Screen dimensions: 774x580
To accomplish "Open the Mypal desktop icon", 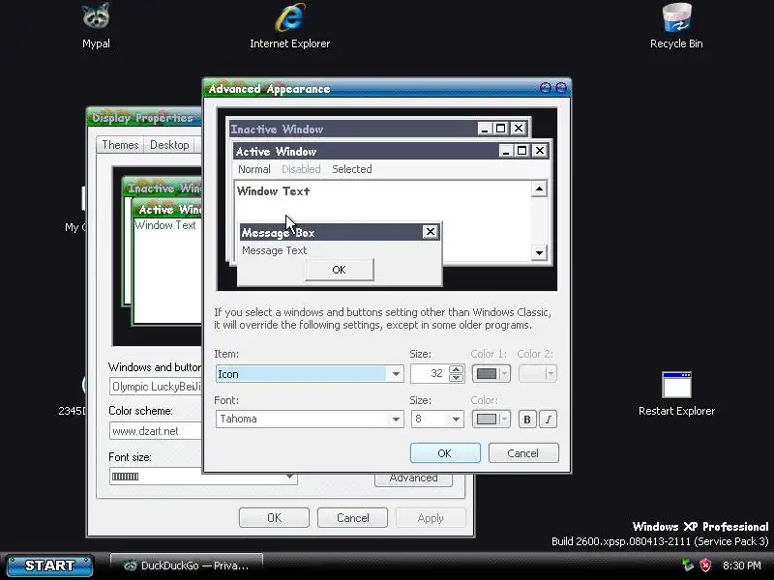I will (96, 26).
